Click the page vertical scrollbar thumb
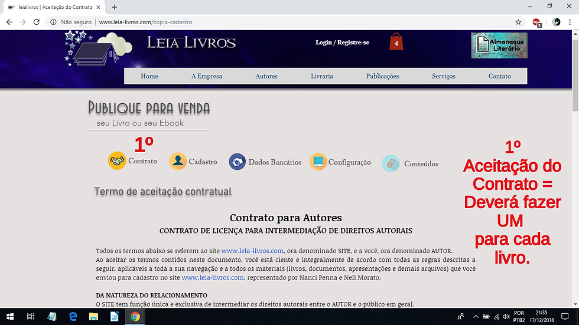This screenshot has width=579, height=325. coord(575,74)
